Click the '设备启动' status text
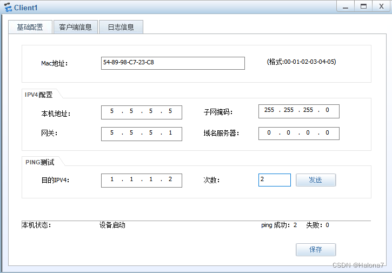The width and height of the screenshot is (392, 273). 112,225
